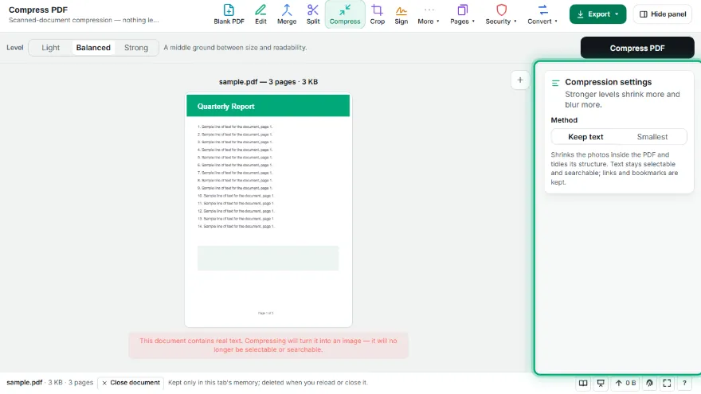Click the red real-text warning message
Image resolution: width=701 pixels, height=394 pixels.
268,345
